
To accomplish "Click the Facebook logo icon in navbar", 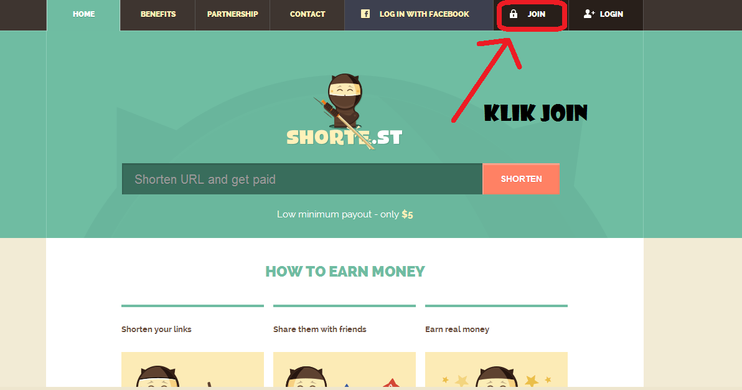I will point(365,14).
